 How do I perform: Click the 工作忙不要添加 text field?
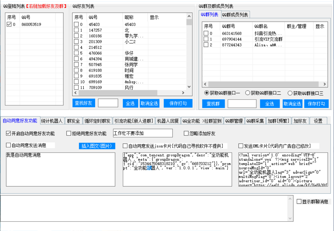click(x=143, y=133)
